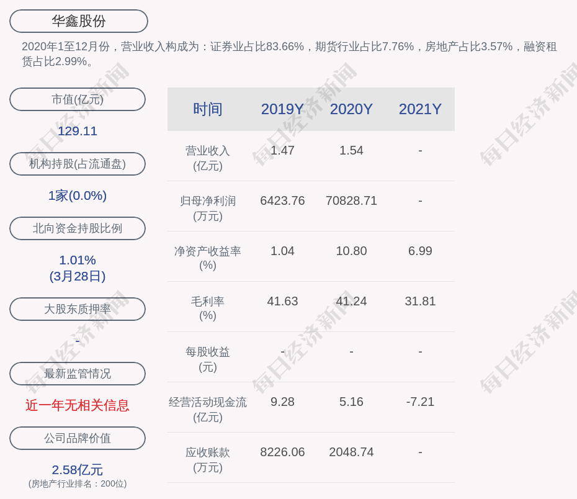The image size is (577, 499).
Task: Click the 房地产行业排名:200位 ranking note
Action: [78, 483]
